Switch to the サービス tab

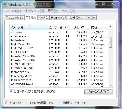tap(43, 18)
